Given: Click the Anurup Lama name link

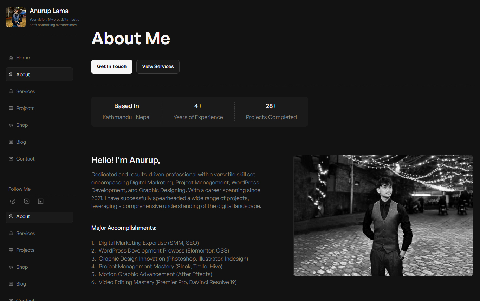Looking at the screenshot, I should [49, 11].
